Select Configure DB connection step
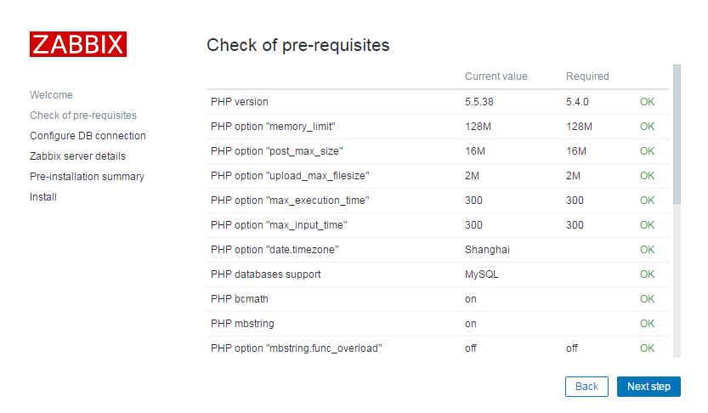 [x=88, y=136]
